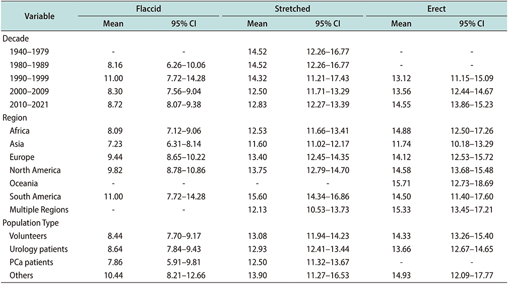Click the PCa patients row label

31,262
